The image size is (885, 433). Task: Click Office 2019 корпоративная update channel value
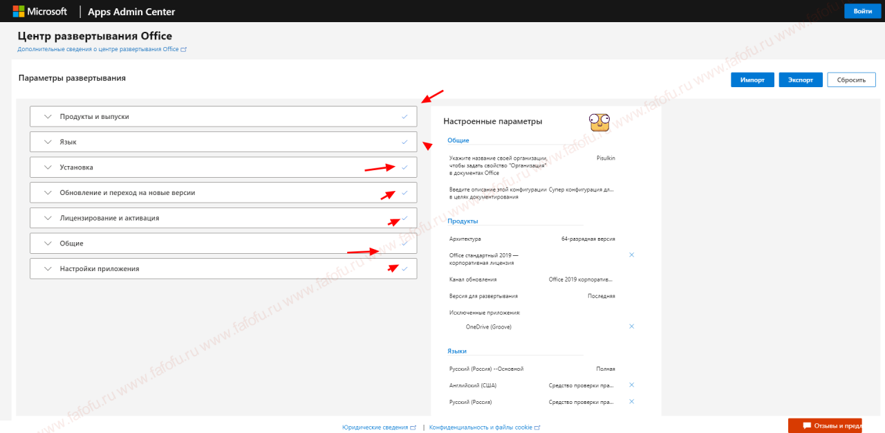coord(581,279)
